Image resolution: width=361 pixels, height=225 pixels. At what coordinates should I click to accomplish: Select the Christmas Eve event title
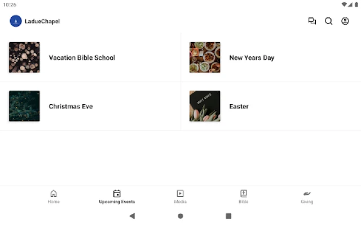pos(71,106)
